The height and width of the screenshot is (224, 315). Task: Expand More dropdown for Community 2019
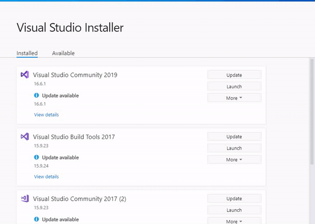click(x=234, y=98)
